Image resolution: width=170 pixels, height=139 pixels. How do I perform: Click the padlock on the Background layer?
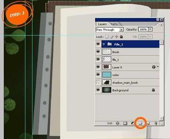click(x=153, y=90)
